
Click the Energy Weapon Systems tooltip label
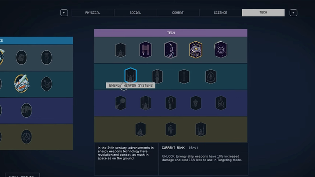tap(130, 85)
